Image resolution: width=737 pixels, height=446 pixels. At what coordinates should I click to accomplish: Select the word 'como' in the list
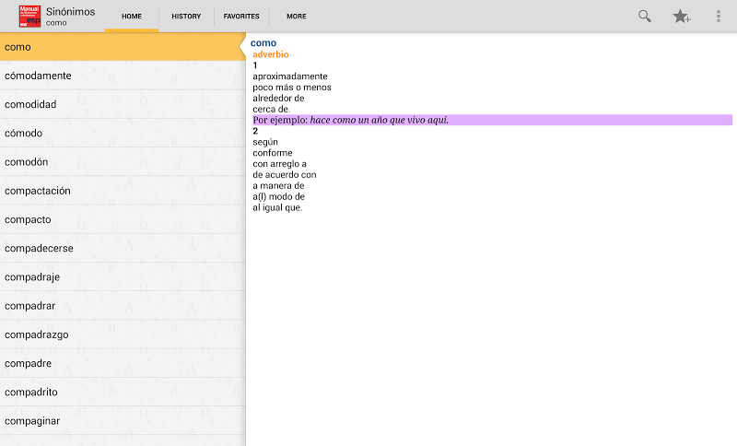123,47
